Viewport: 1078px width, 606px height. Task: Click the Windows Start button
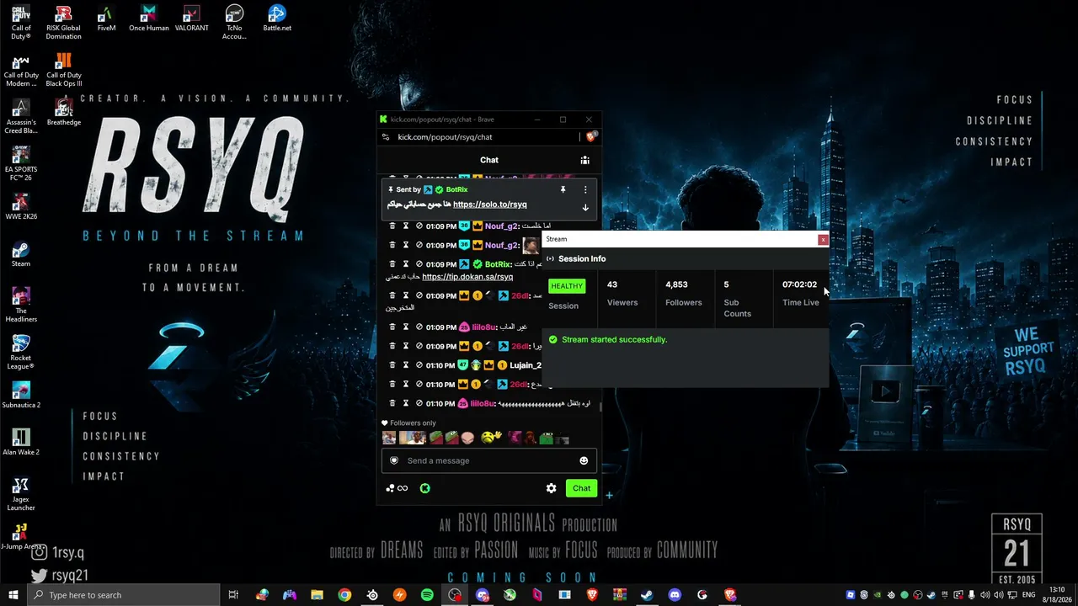(x=13, y=595)
